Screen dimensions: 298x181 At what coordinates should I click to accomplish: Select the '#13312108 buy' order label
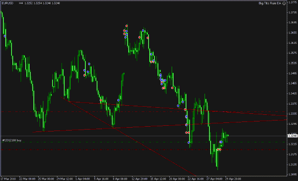(x=12, y=141)
